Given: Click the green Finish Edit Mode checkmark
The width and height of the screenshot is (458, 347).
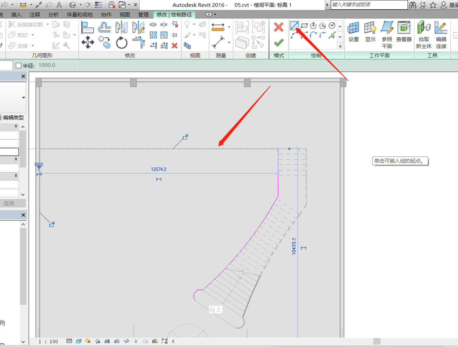Looking at the screenshot, I should coord(279,43).
